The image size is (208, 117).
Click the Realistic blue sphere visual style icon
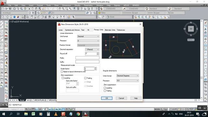14,17
